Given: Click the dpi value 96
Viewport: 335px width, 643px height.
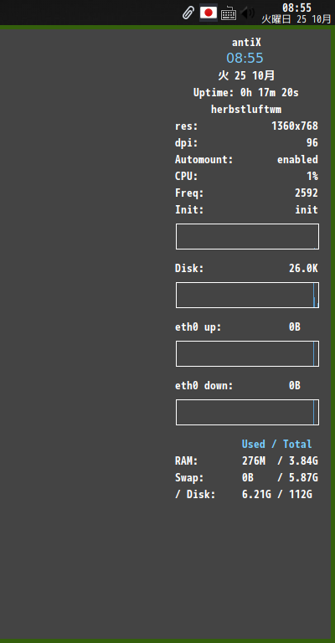Looking at the screenshot, I should click(x=312, y=142).
